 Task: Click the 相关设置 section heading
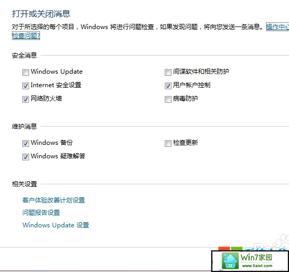[24, 184]
